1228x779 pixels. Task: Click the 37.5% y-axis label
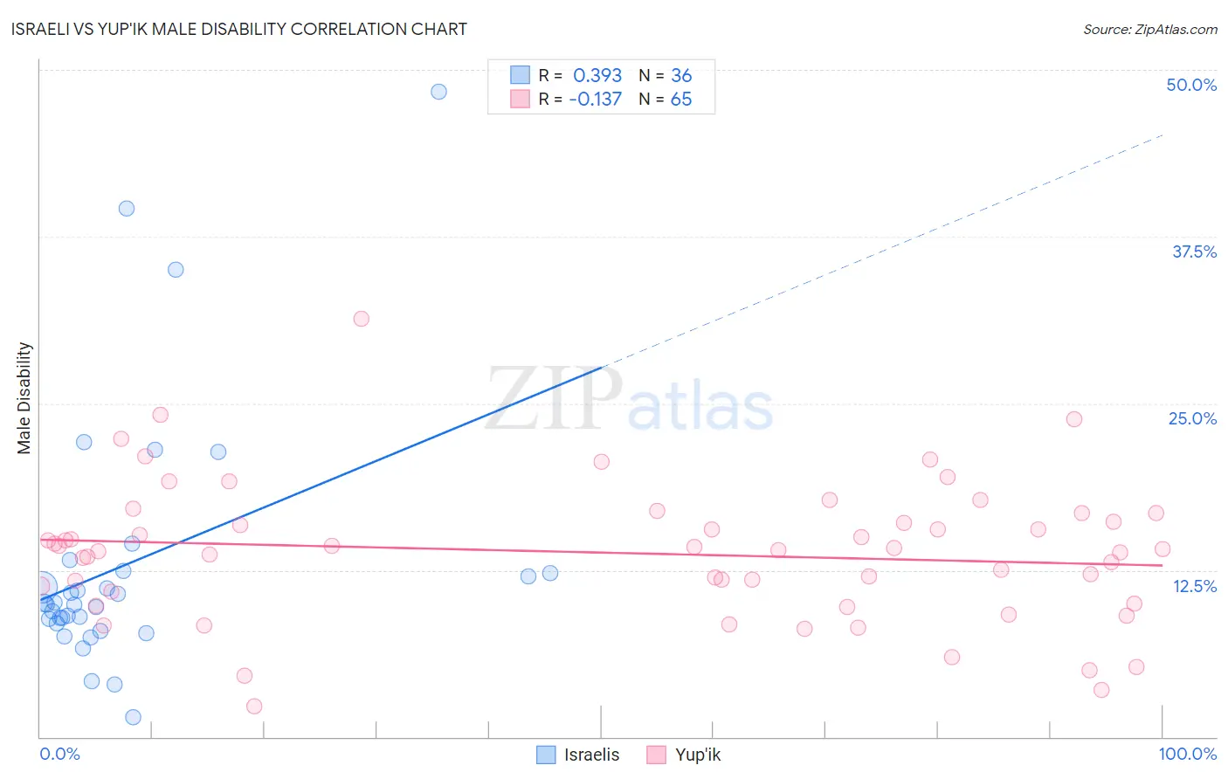[x=1194, y=252]
